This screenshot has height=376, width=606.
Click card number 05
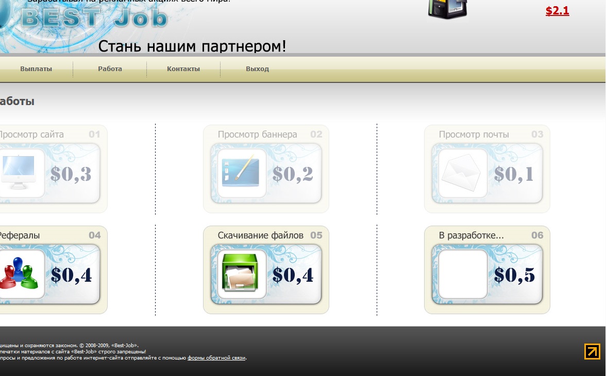316,235
